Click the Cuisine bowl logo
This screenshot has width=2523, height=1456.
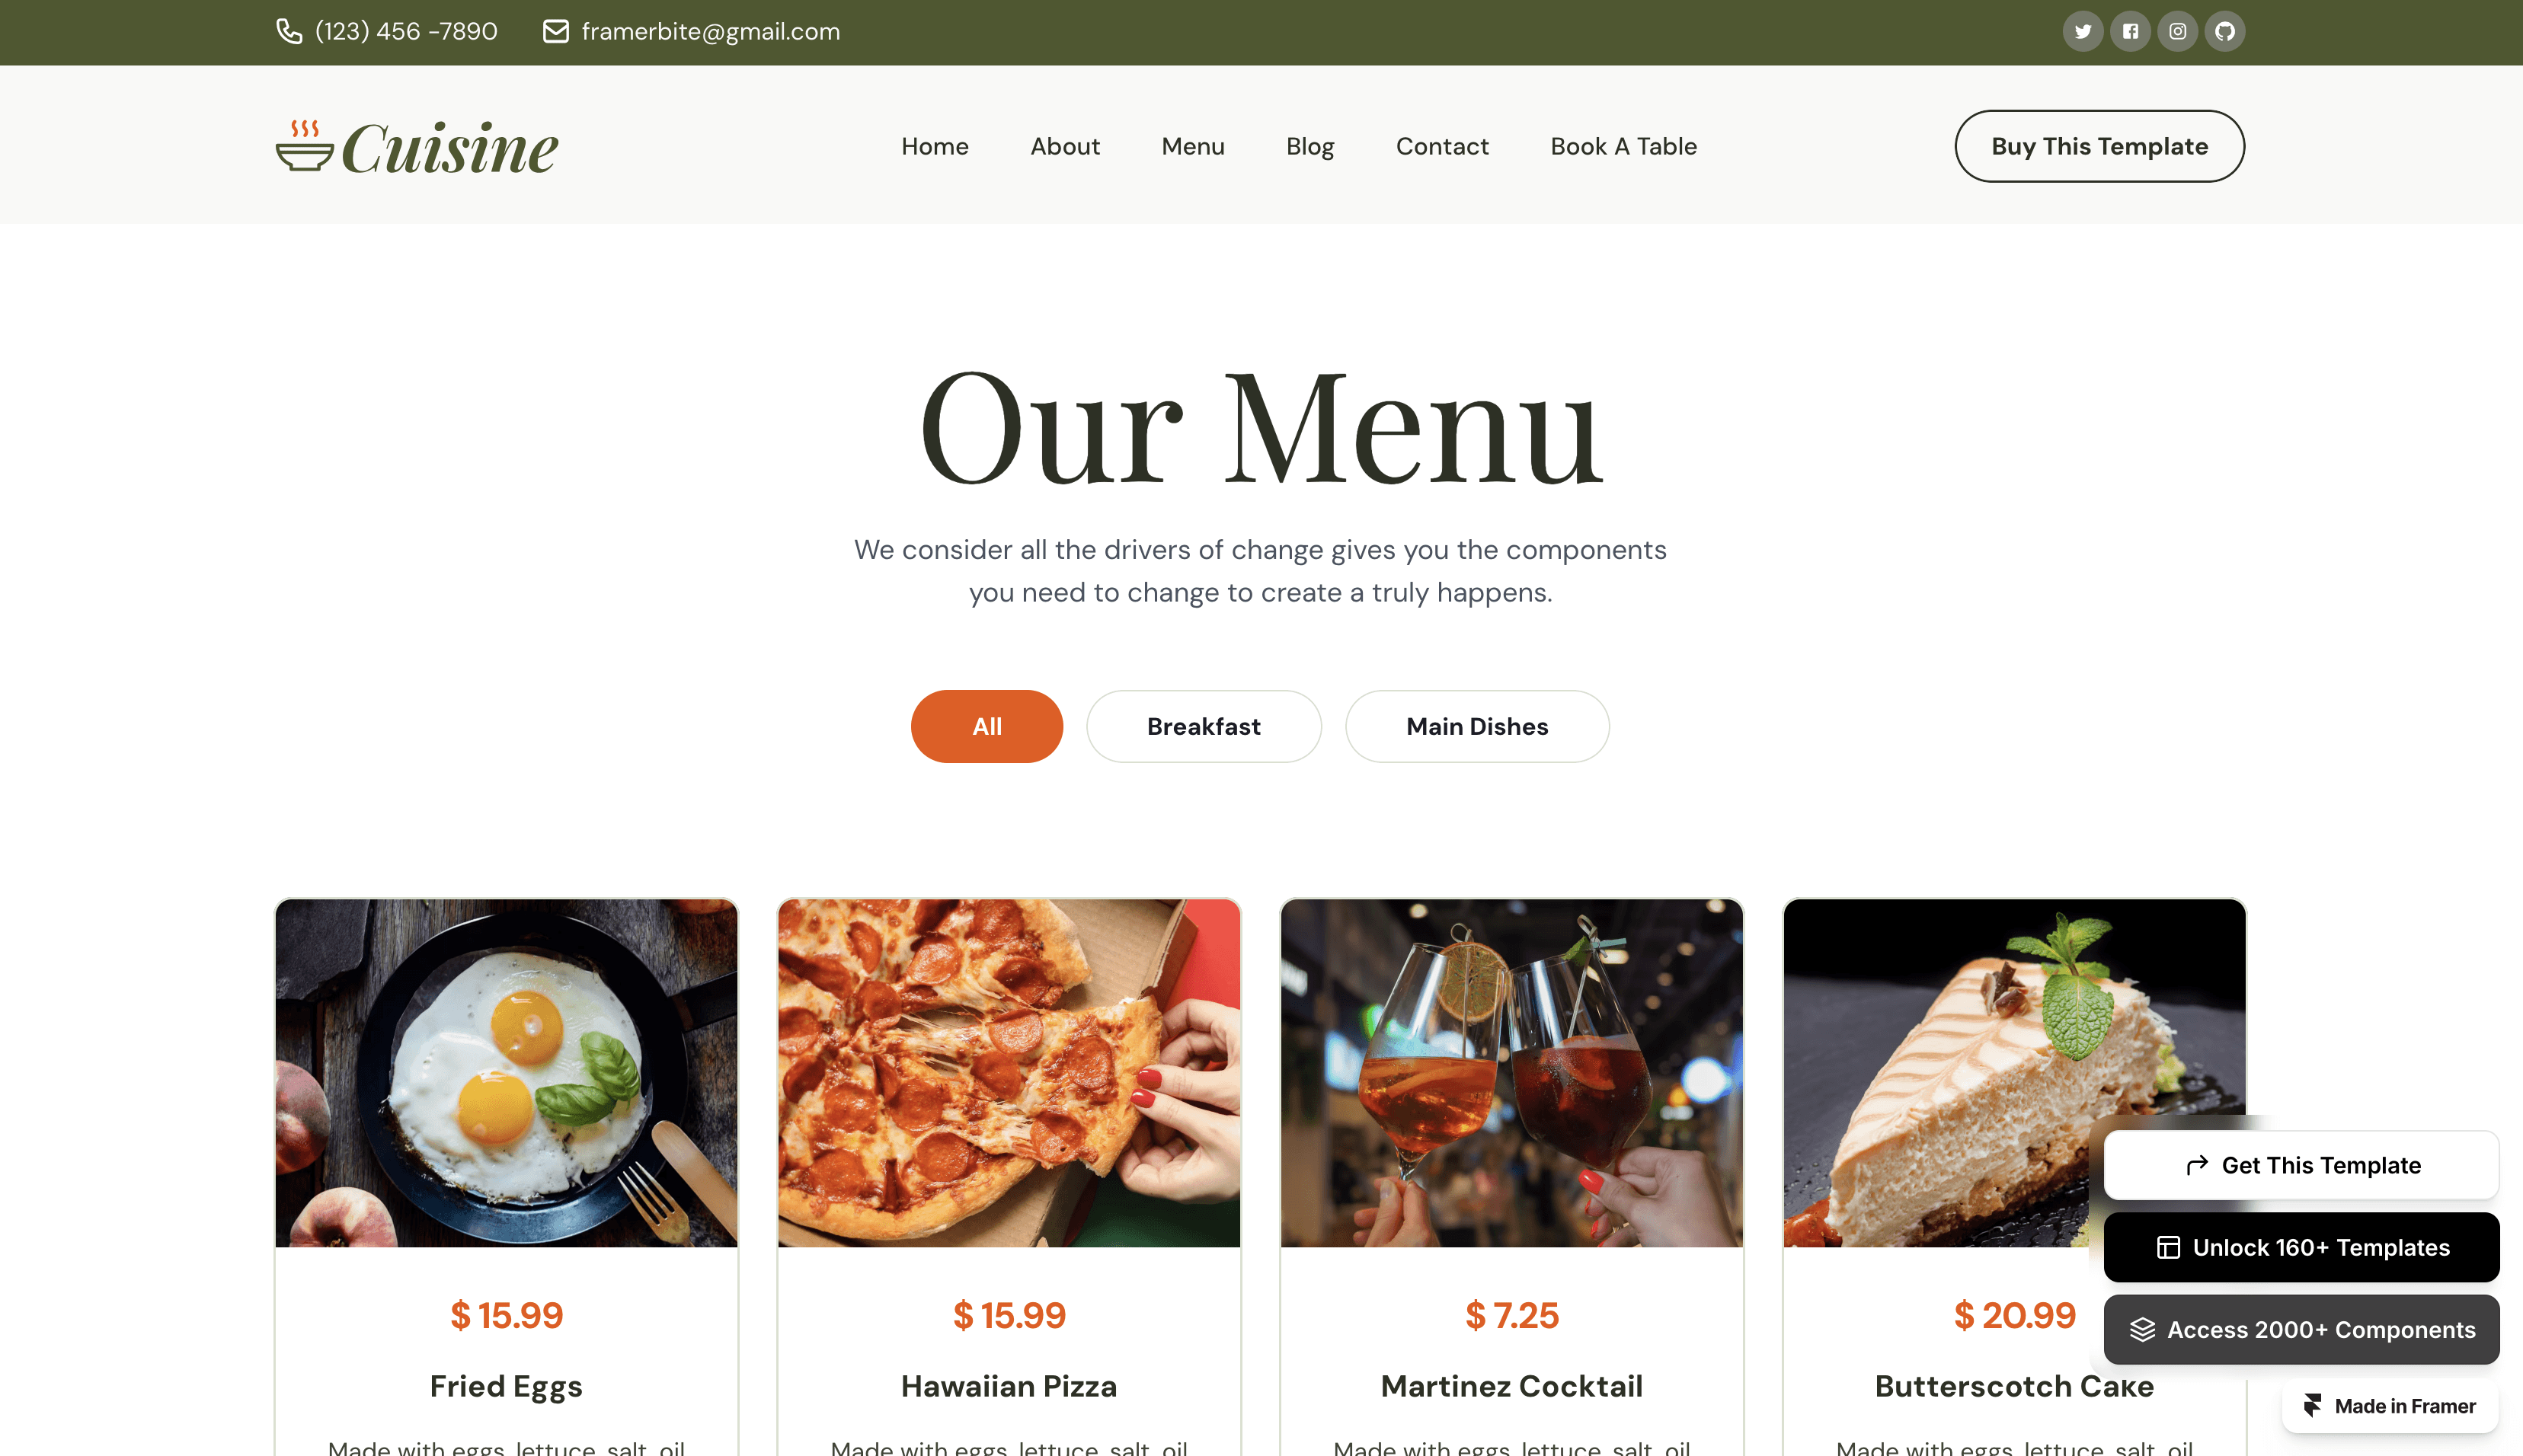tap(416, 147)
